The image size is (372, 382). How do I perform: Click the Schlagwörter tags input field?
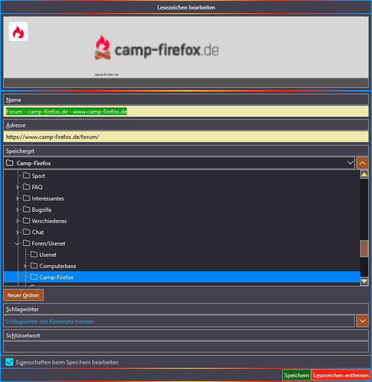[x=179, y=321]
